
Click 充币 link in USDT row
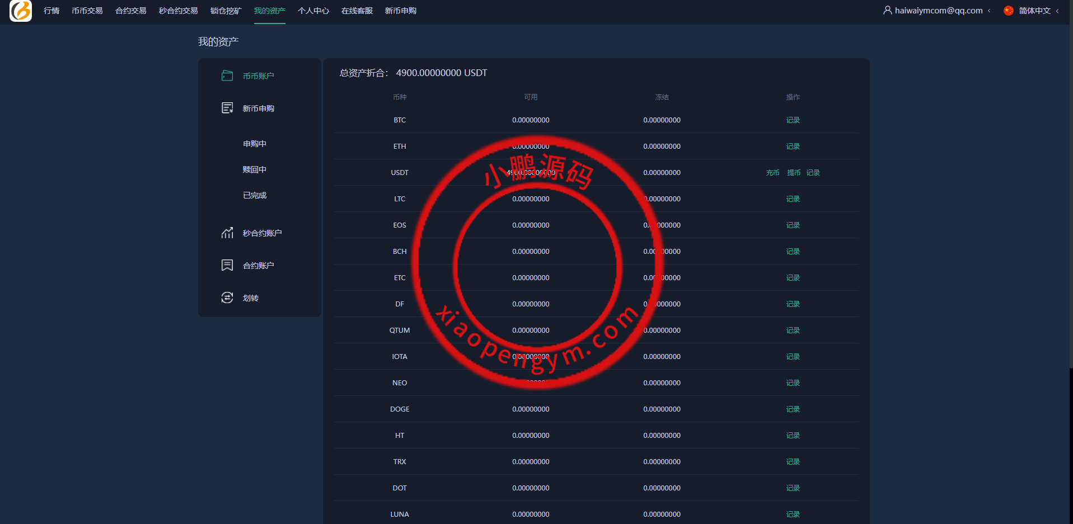[772, 173]
